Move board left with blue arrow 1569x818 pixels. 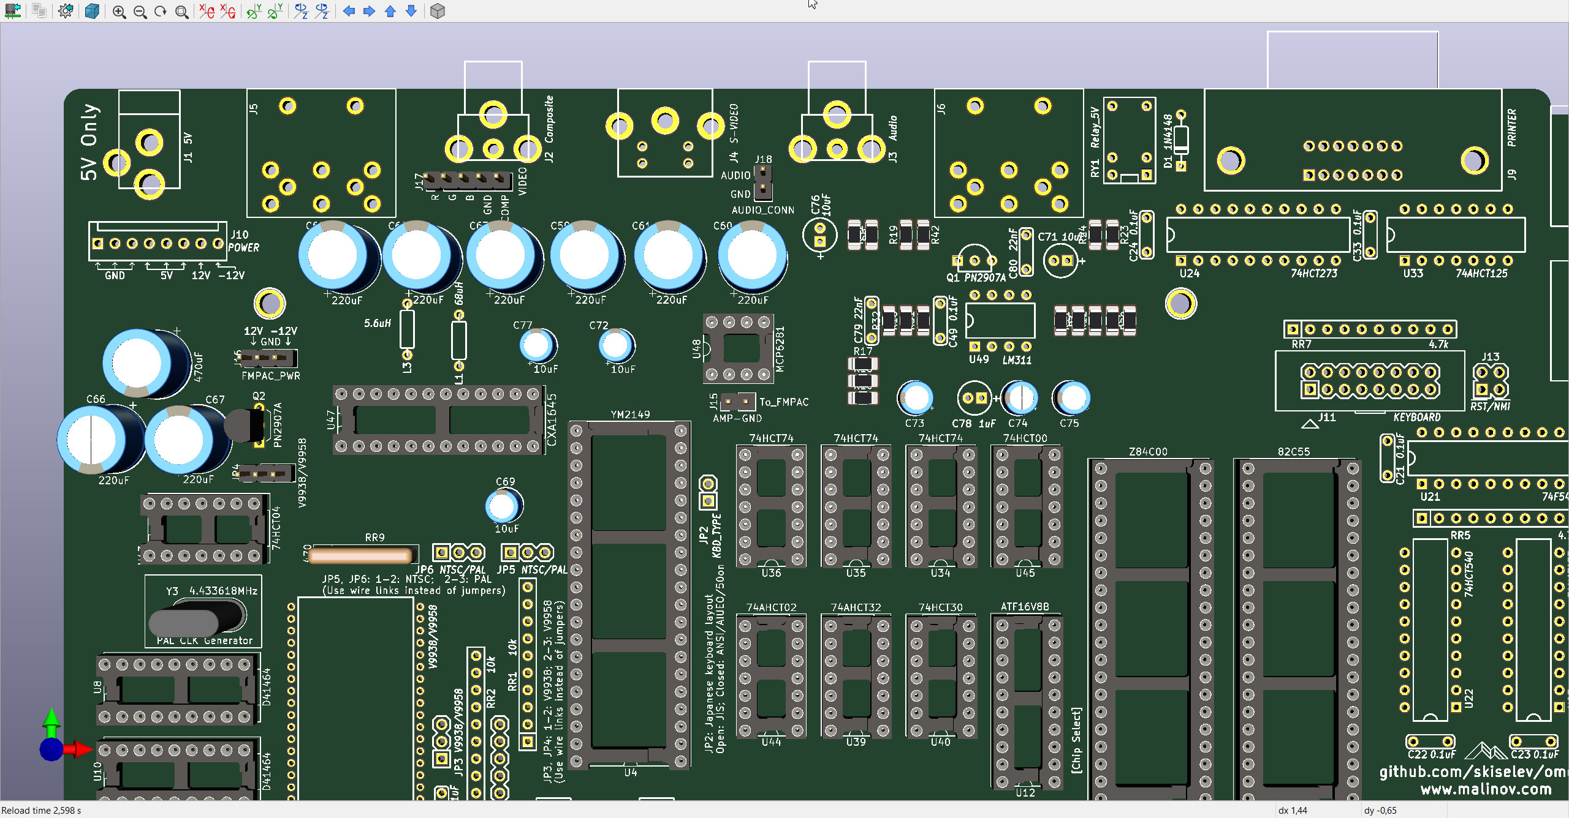349,11
